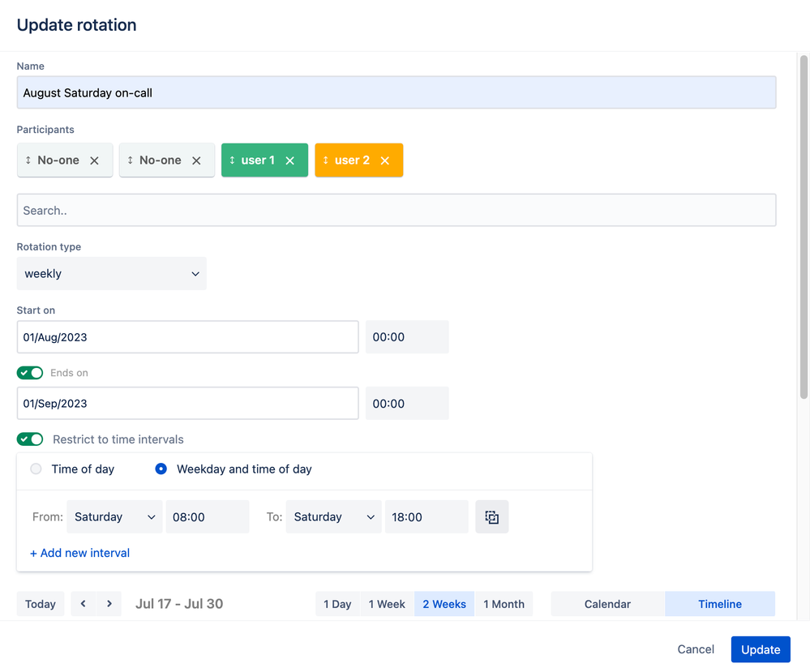Image resolution: width=810 pixels, height=672 pixels.
Task: Click the Add new interval link
Action: coord(80,553)
